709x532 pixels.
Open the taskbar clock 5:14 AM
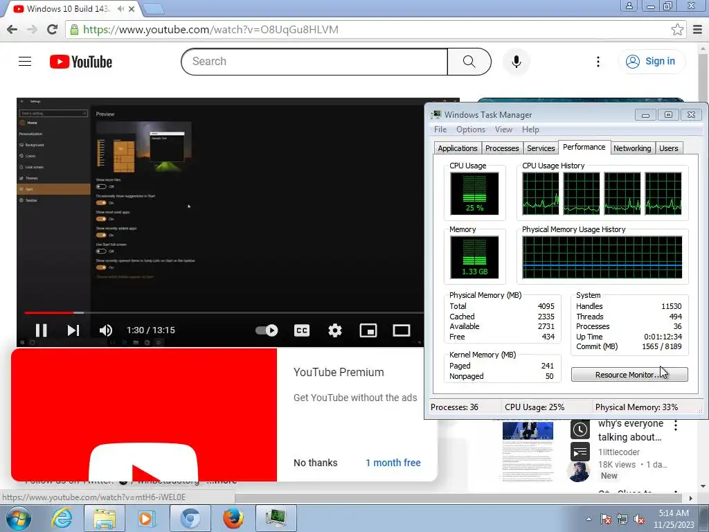pos(674,519)
